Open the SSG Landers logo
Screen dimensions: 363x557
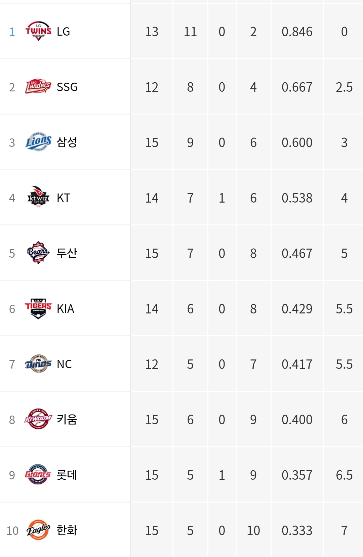(38, 87)
